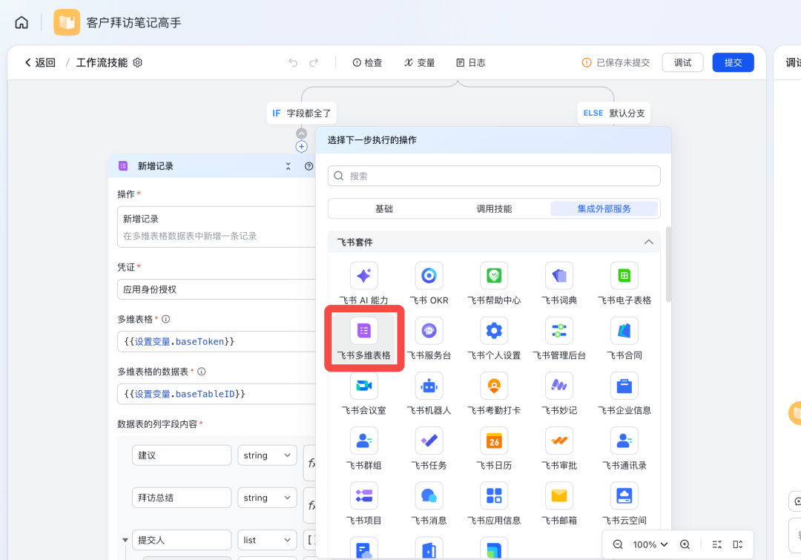Choose 飞书个人设置
The height and width of the screenshot is (560, 801).
point(494,338)
